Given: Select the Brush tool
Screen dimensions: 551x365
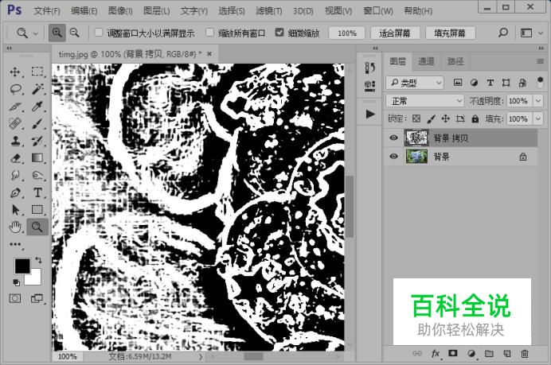Looking at the screenshot, I should (x=37, y=123).
